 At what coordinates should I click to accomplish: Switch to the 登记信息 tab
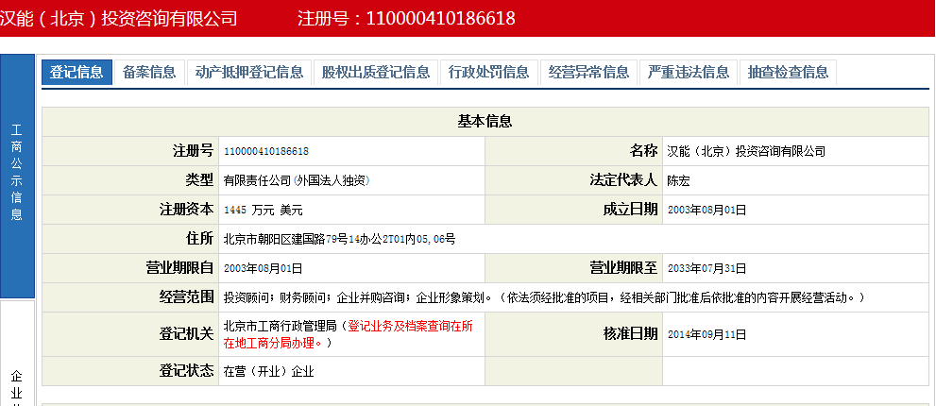77,73
